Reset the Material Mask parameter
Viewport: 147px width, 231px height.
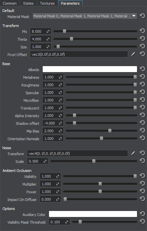(142, 16)
